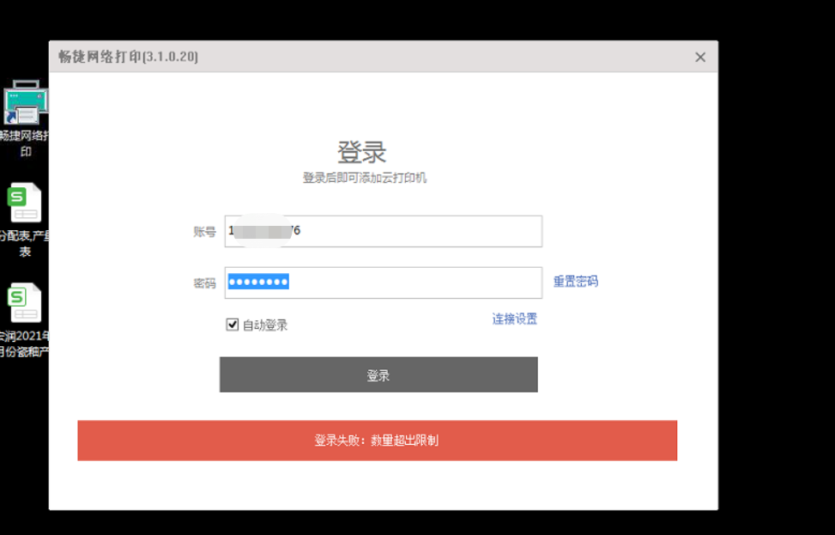Select the 分配表,产量表 spreadsheet desktop icon

click(x=25, y=203)
